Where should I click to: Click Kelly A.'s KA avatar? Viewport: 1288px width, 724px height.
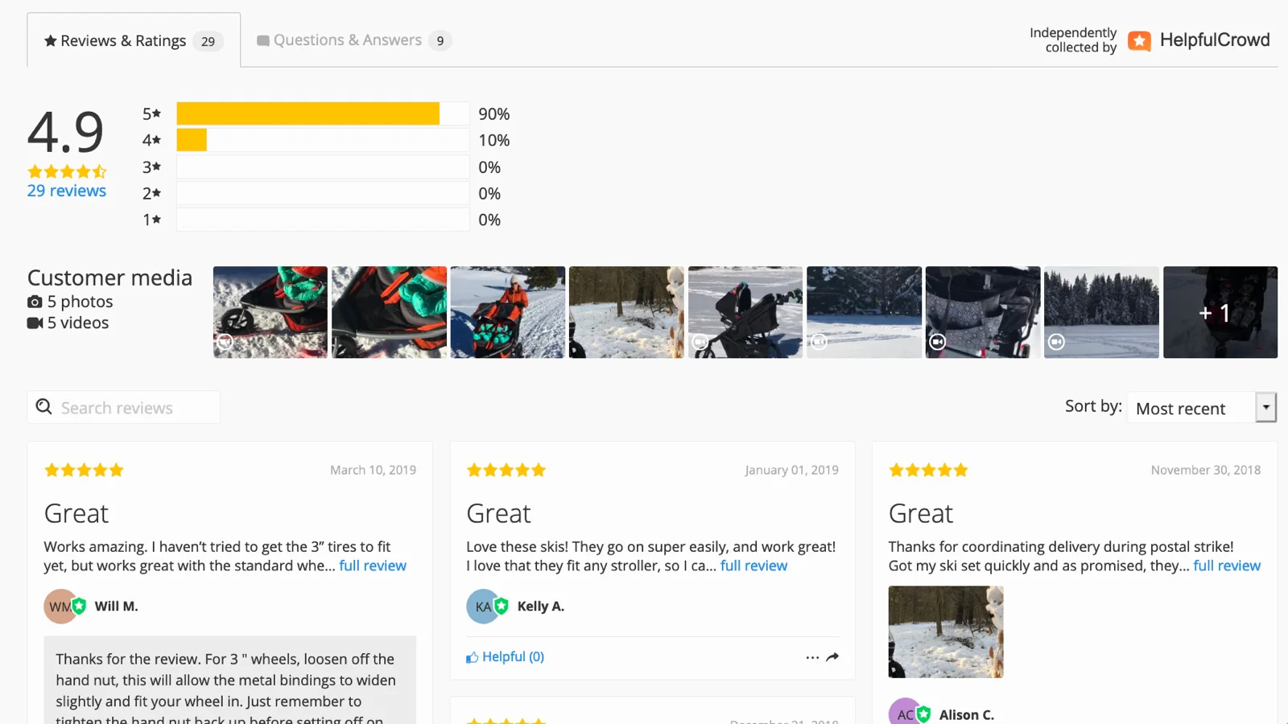481,607
